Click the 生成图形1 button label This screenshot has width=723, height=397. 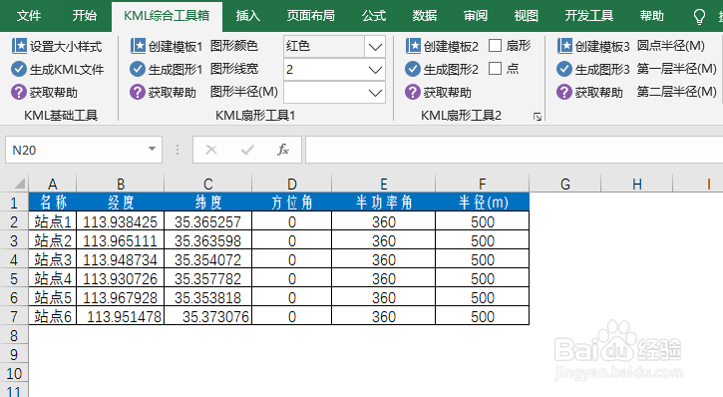pos(176,70)
